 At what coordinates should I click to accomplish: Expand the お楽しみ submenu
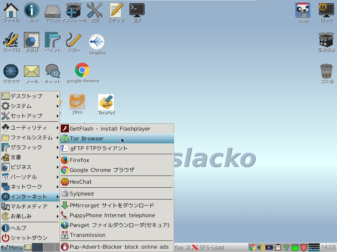[x=30, y=216]
